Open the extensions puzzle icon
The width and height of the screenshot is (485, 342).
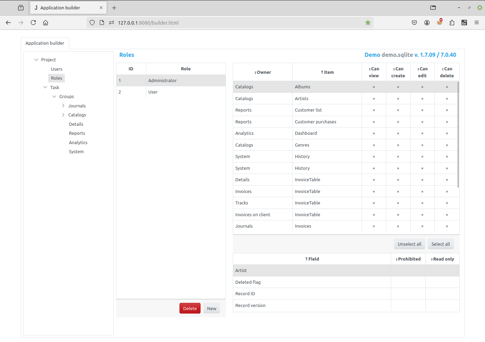click(452, 23)
